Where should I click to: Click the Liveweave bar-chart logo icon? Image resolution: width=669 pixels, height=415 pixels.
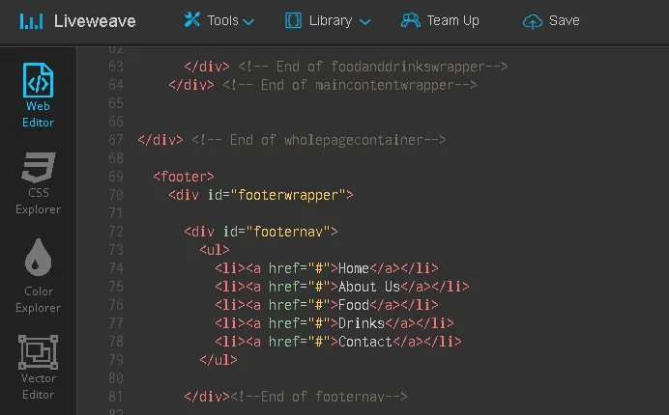coord(31,21)
